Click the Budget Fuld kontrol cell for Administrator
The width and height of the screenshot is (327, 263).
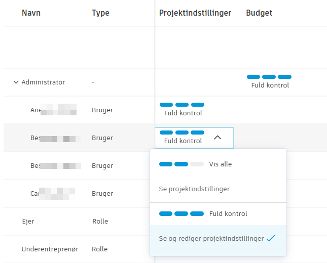tap(270, 85)
